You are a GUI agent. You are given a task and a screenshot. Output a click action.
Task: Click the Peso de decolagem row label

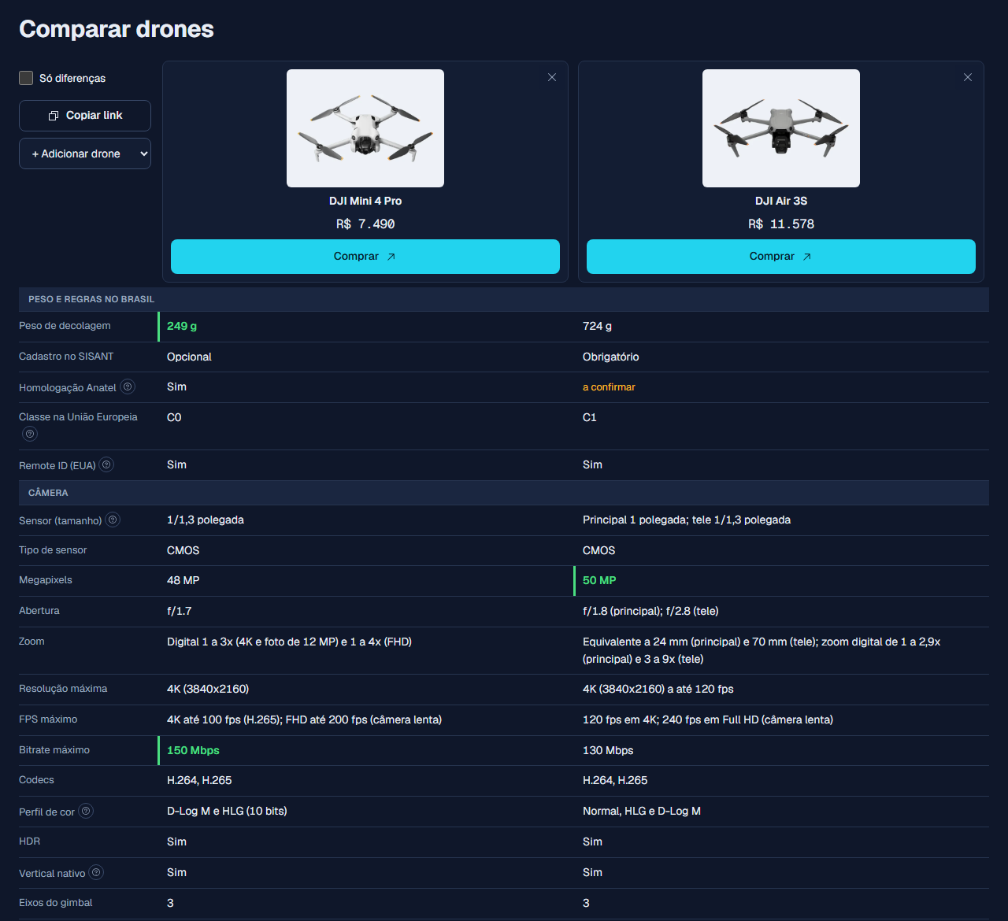coord(65,326)
